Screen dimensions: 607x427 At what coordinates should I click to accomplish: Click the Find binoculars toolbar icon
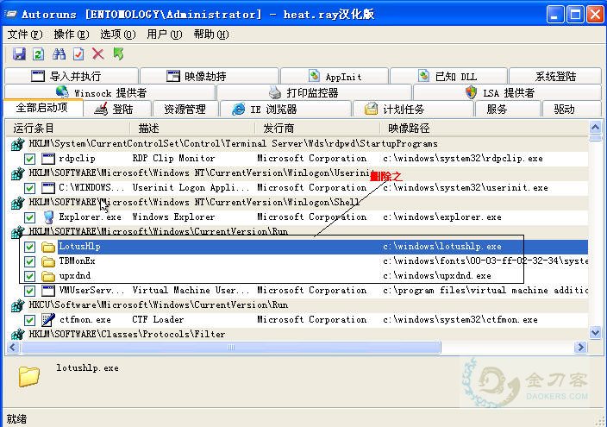[59, 53]
